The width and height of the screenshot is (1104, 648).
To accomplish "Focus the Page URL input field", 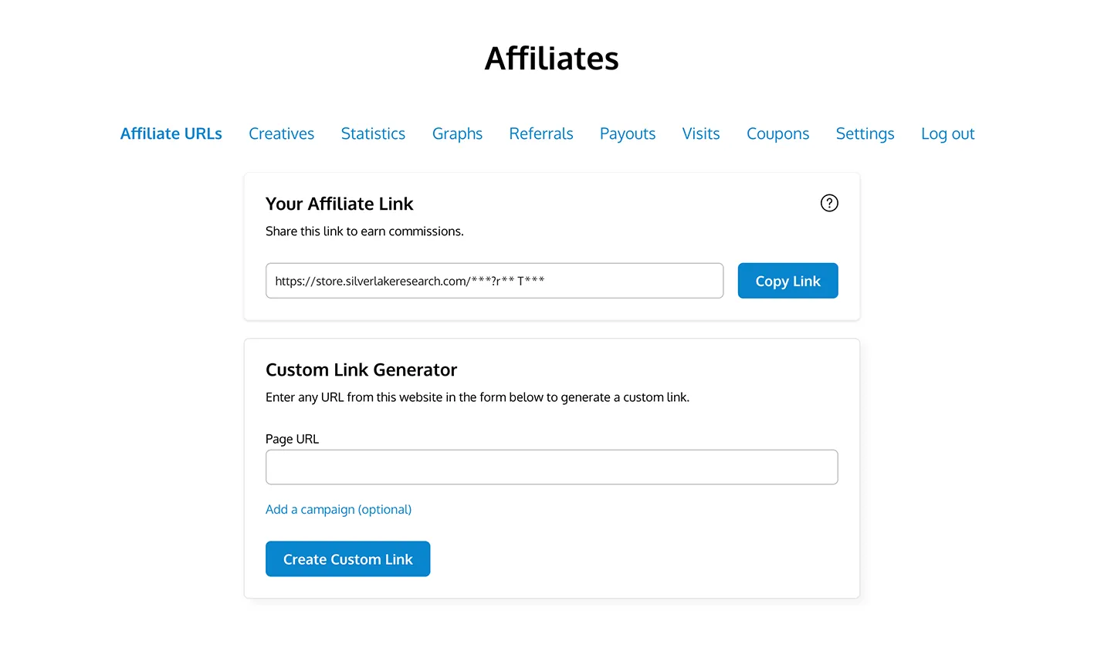I will [x=552, y=467].
